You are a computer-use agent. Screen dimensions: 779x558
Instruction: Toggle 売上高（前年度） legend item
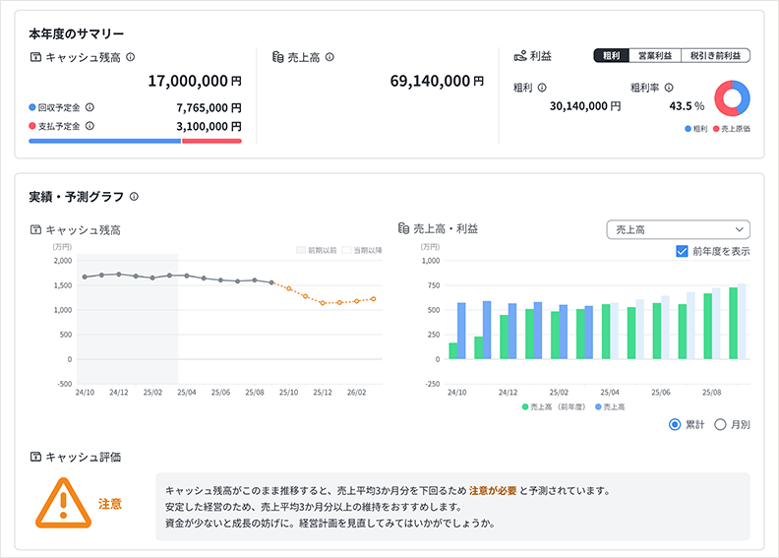tap(554, 407)
